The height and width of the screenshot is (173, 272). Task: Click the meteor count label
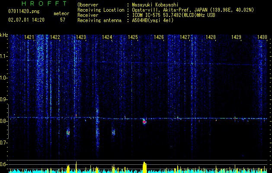(61, 13)
